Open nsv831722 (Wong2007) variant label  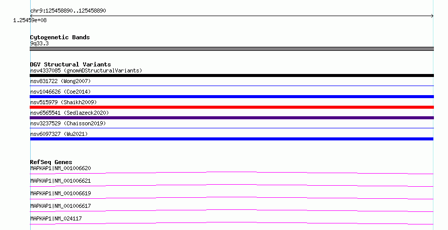[60, 81]
